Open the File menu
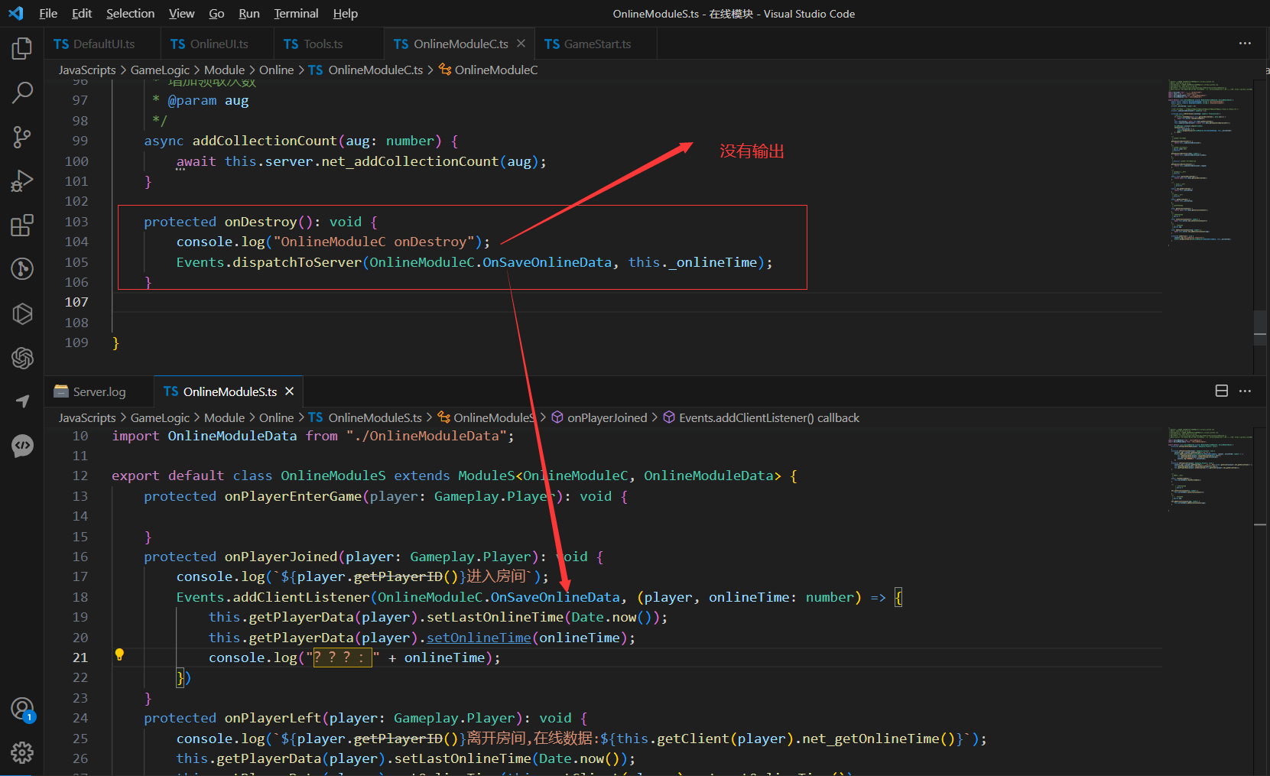 pos(48,13)
